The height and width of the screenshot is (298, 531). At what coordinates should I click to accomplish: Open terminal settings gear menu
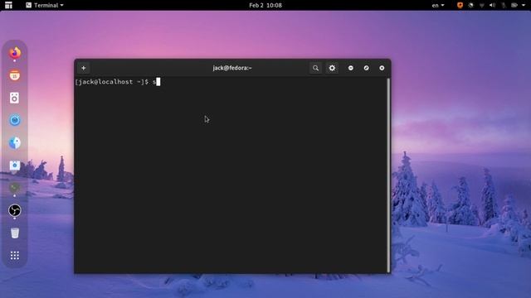pyautogui.click(x=332, y=68)
